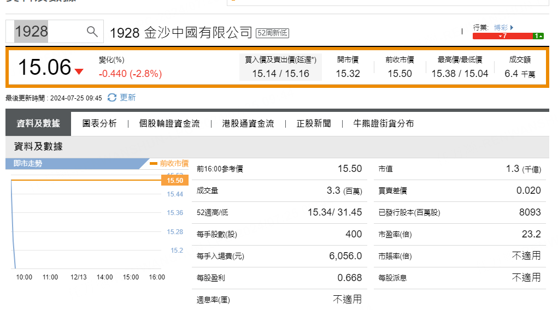The width and height of the screenshot is (558, 310).
Task: Switch to the 正股新聞 tab
Action: point(314,123)
